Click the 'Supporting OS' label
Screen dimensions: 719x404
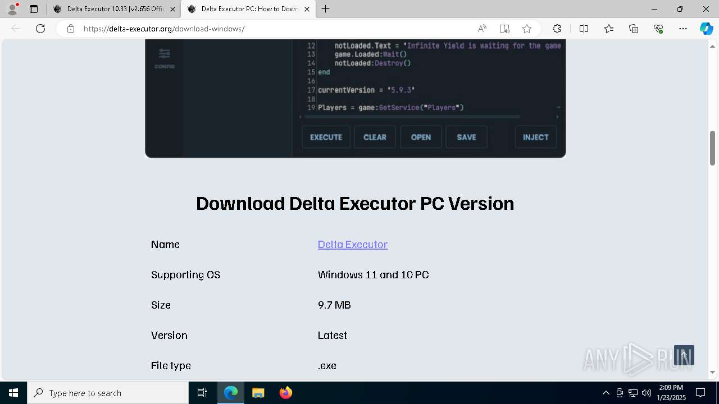click(x=185, y=275)
